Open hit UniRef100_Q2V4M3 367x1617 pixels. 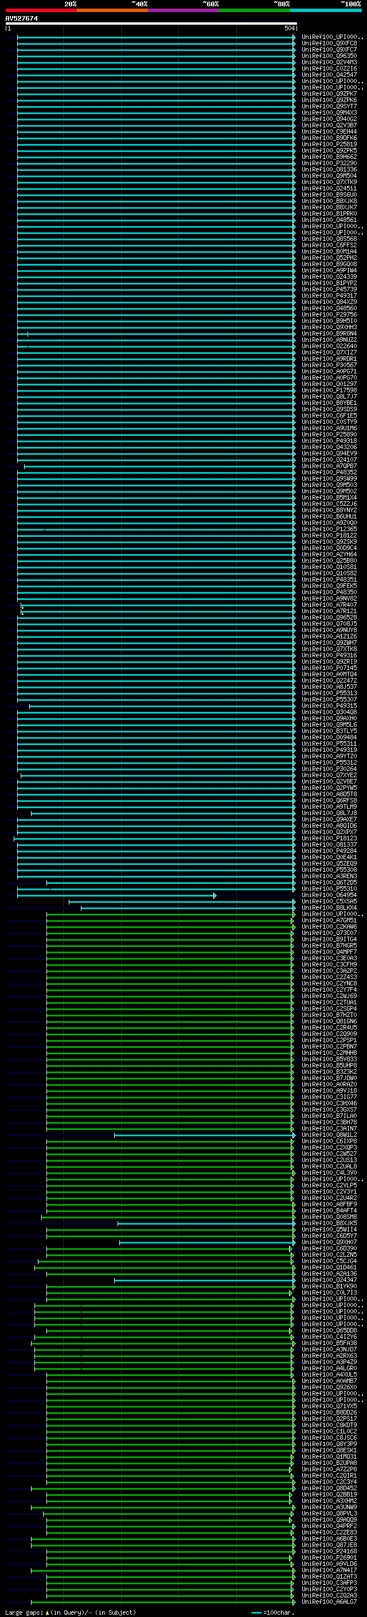[329, 62]
